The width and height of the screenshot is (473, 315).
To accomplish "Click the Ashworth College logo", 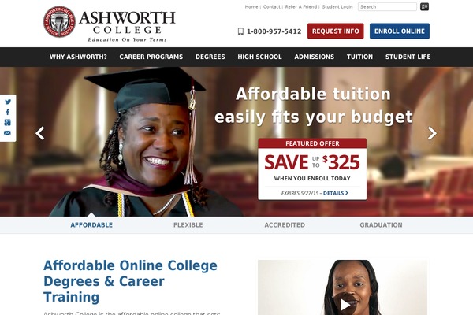I will pos(110,22).
